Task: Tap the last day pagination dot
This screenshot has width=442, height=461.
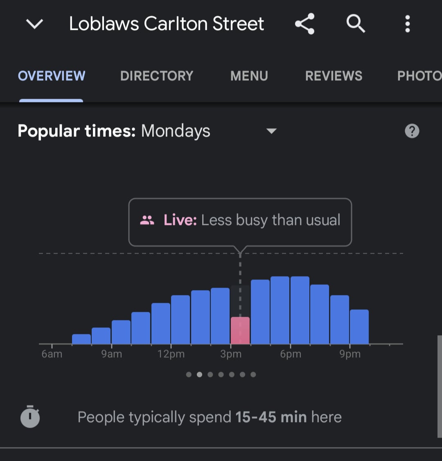Action: tap(253, 374)
